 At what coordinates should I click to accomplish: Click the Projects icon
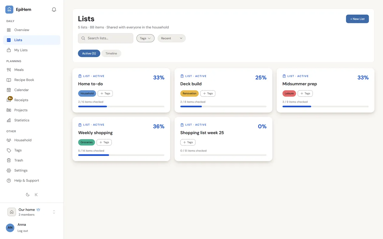coord(9,110)
